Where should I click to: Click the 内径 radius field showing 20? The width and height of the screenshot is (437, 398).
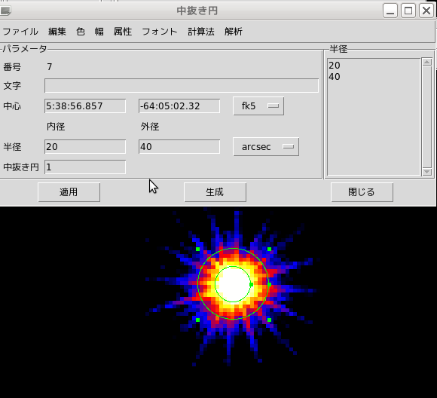click(85, 147)
